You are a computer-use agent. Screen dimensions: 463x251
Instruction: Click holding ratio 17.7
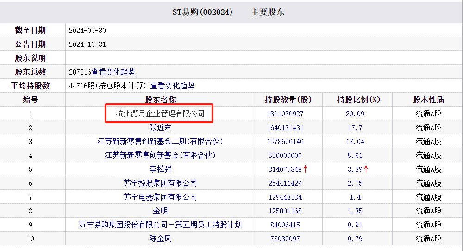355,127
